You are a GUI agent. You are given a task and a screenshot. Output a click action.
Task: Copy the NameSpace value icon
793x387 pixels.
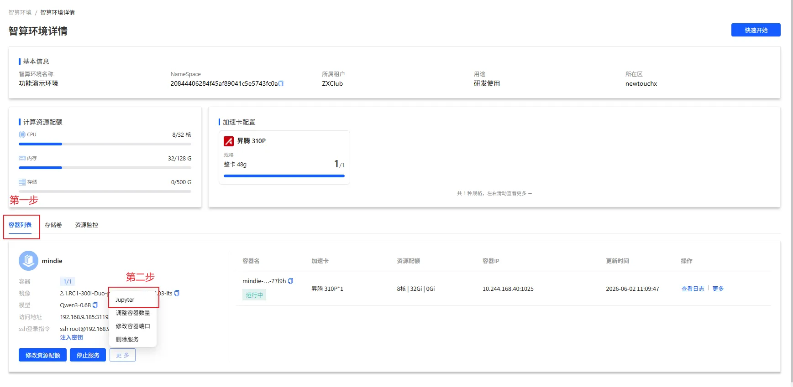(x=281, y=83)
